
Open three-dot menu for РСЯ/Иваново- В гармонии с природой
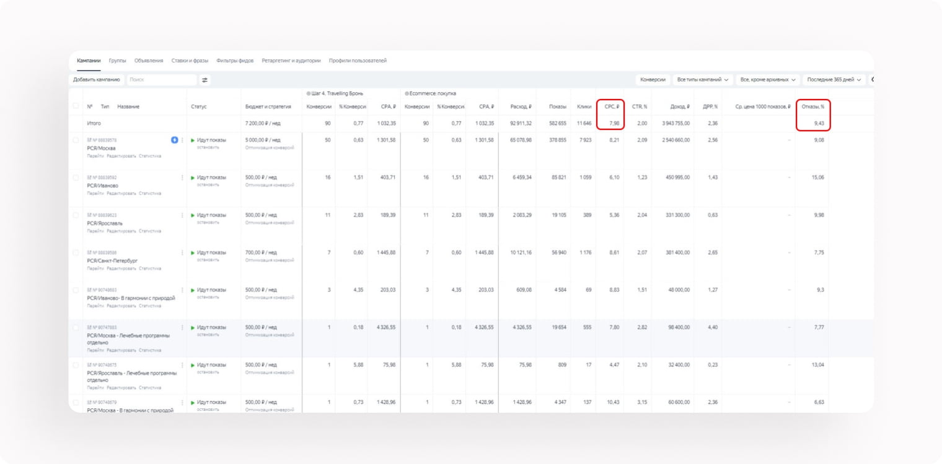182,290
